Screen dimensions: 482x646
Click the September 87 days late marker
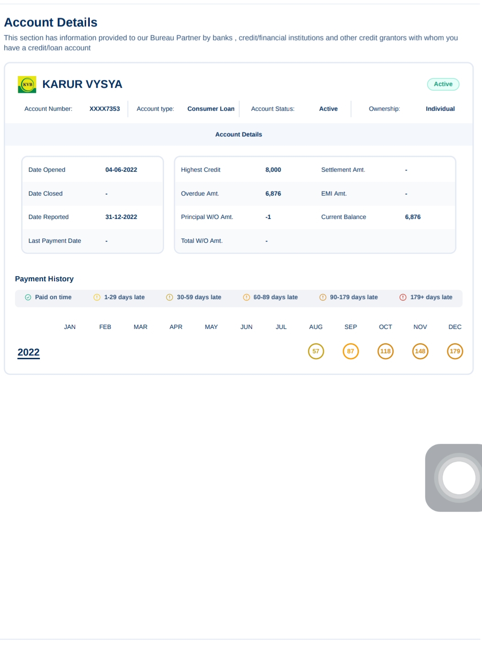pos(351,351)
